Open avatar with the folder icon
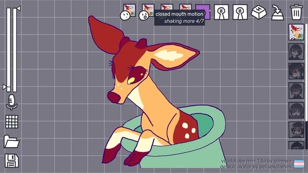The height and width of the screenshot is (173, 308). click(x=12, y=141)
